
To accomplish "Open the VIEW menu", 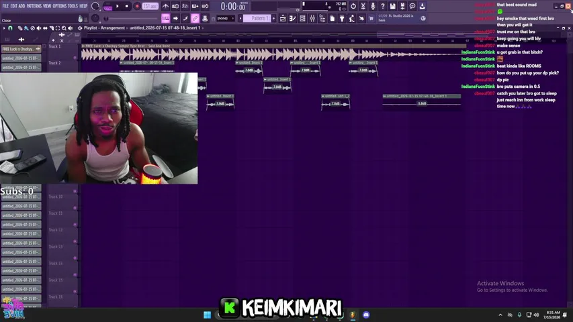I will click(47, 6).
